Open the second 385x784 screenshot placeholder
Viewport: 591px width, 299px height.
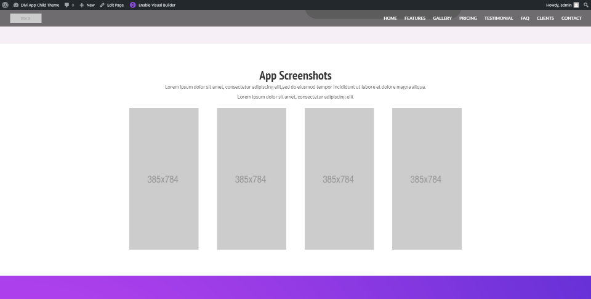point(251,179)
